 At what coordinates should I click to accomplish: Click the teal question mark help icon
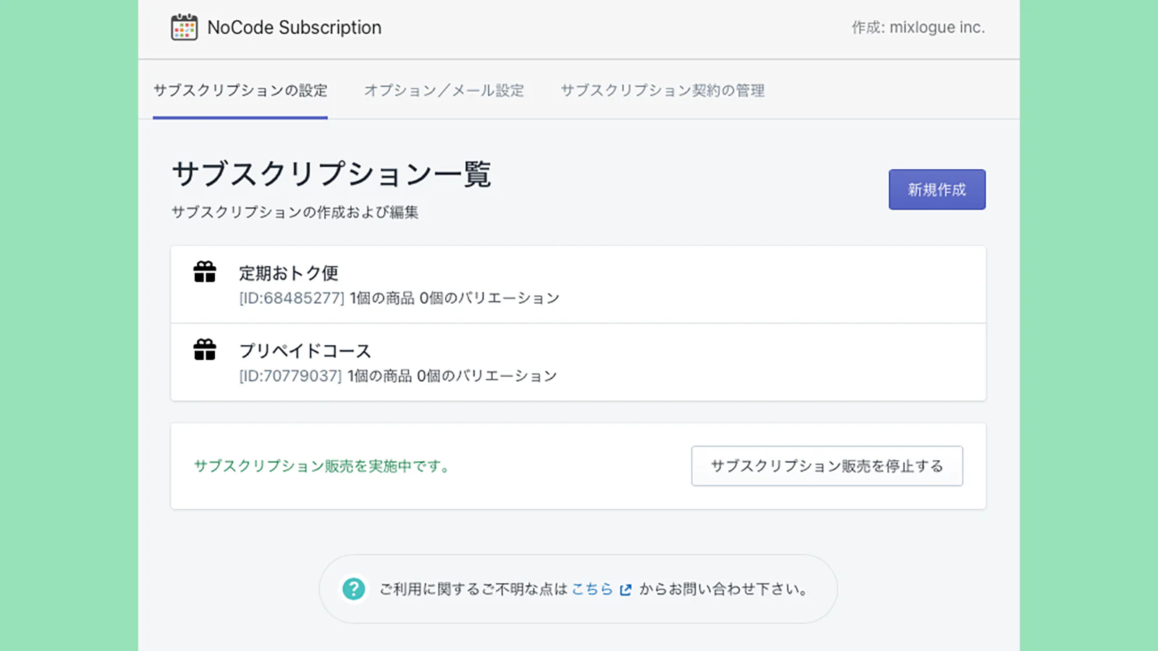pyautogui.click(x=354, y=589)
